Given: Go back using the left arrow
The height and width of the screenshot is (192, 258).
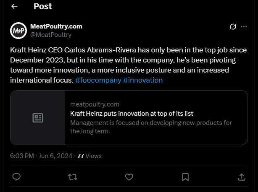Looking at the screenshot, I should coord(14,6).
